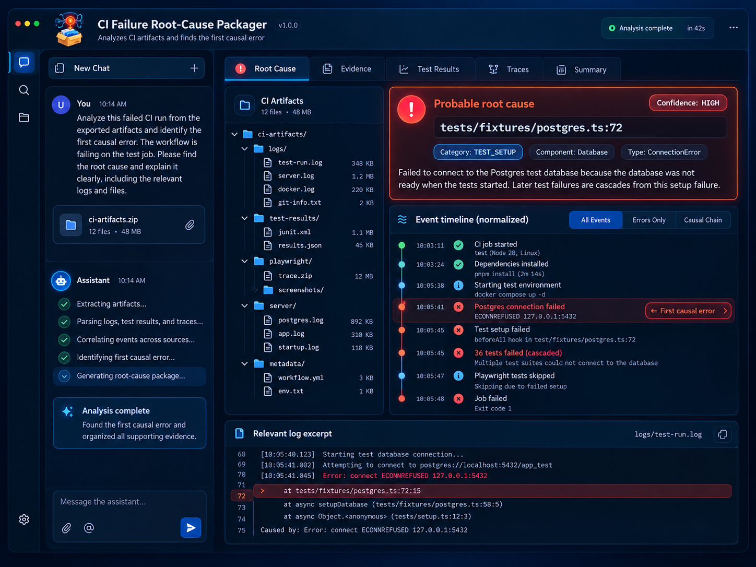Collapse the ci-artifacts/ root folder
Screen dimensions: 756x567
point(234,134)
